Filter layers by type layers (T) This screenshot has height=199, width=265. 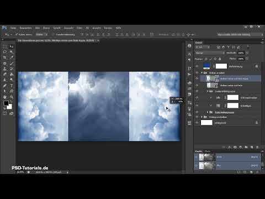tap(229, 47)
